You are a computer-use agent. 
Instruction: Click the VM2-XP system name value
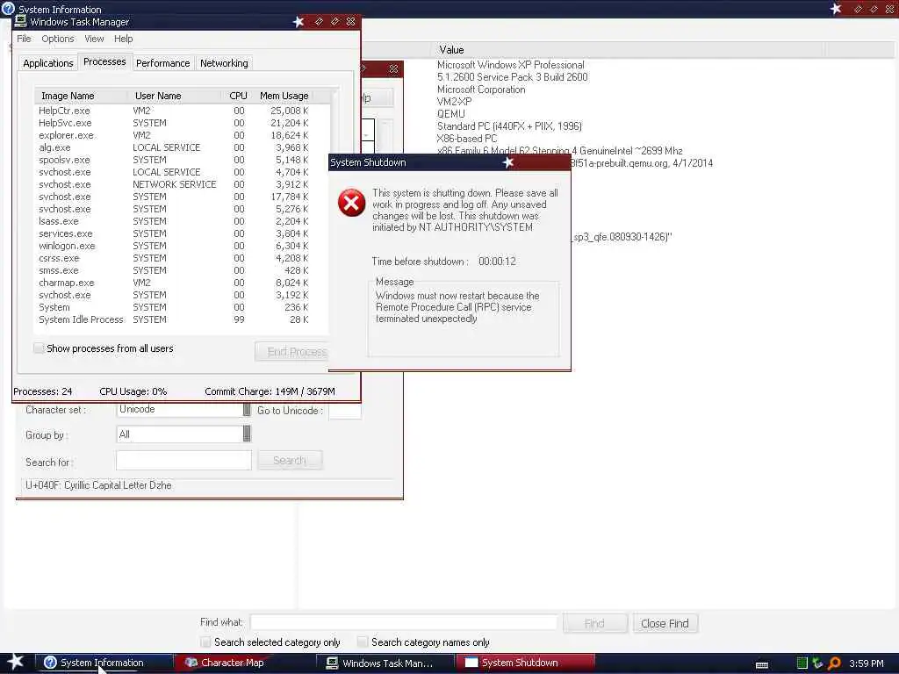coord(454,102)
